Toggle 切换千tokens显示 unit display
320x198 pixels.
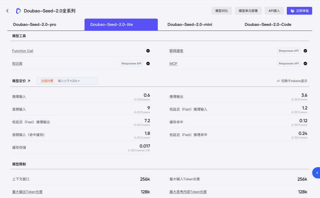tap(292, 81)
